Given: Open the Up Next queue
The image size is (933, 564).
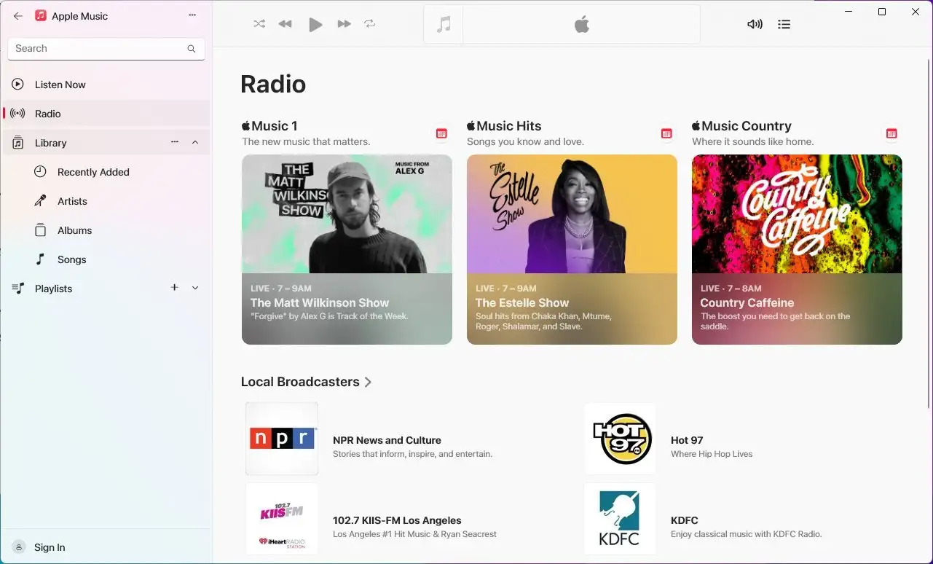Looking at the screenshot, I should point(784,24).
